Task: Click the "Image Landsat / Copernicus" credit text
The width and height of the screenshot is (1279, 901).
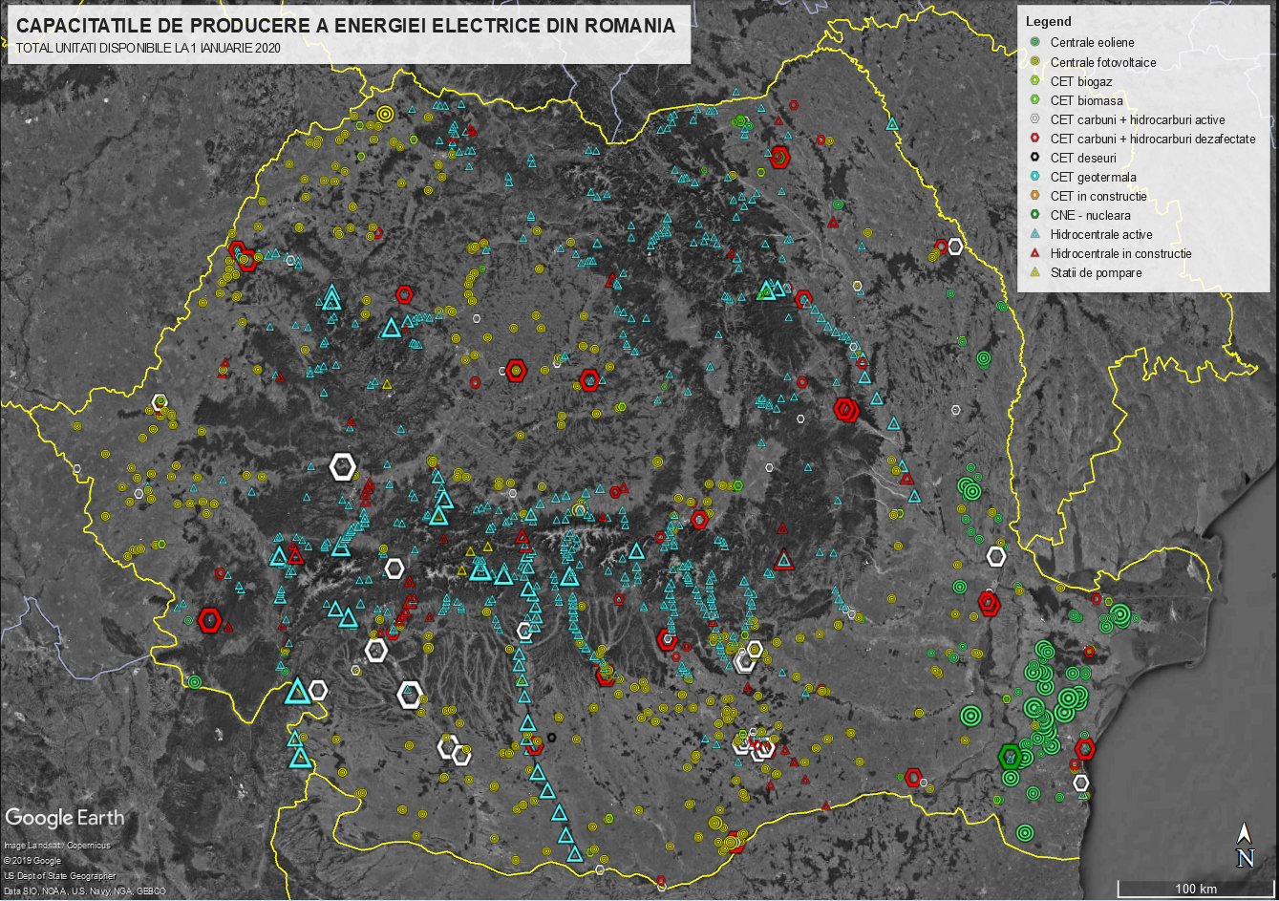Action: [58, 845]
